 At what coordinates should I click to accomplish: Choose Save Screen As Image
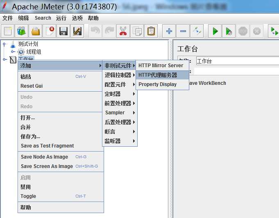60,166
